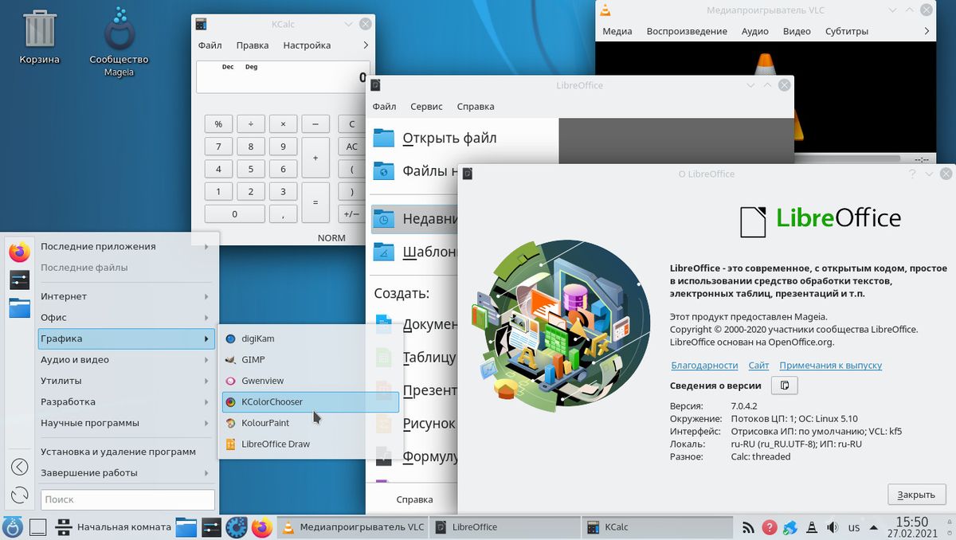Open a file via the Открыть файл icon
Screen dimensions: 956x540
(x=382, y=137)
